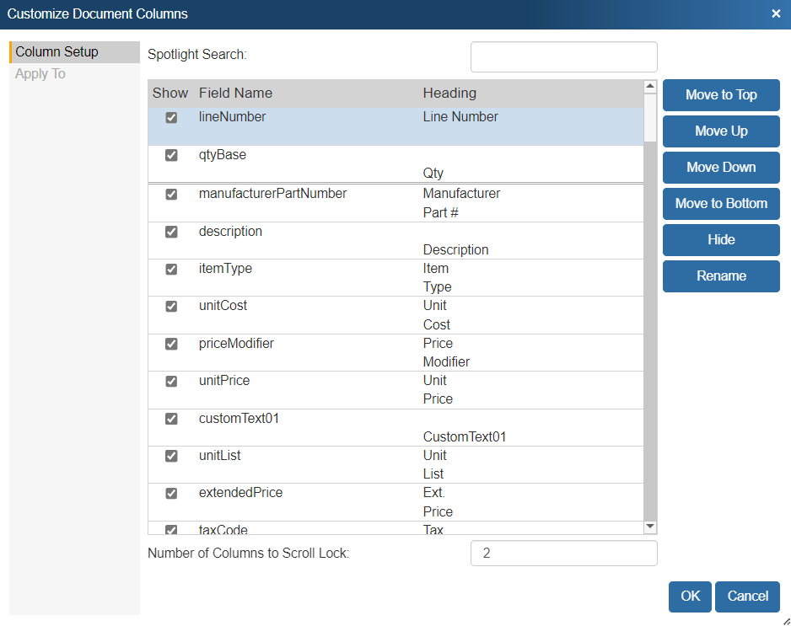Click the Spotlight Search input field
This screenshot has height=626, width=791.
(563, 57)
